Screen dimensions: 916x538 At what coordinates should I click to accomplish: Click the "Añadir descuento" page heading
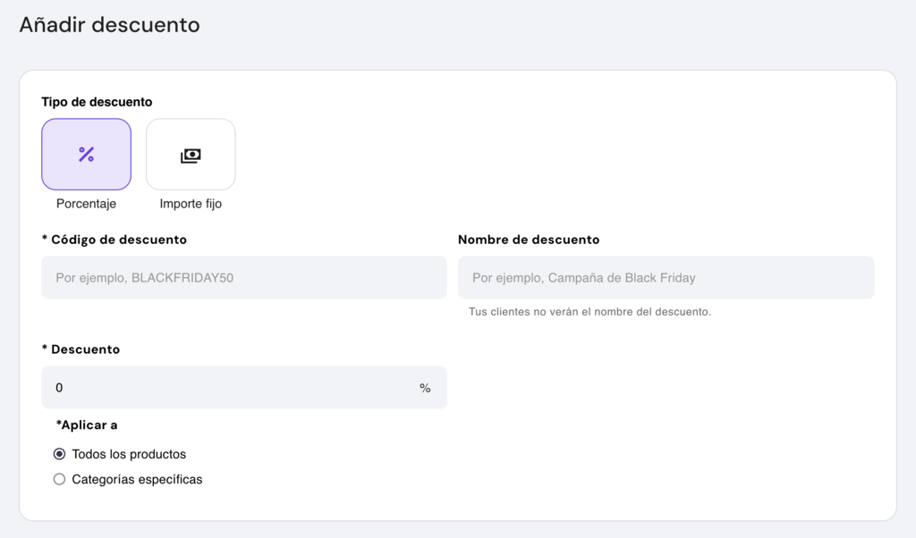coord(109,25)
